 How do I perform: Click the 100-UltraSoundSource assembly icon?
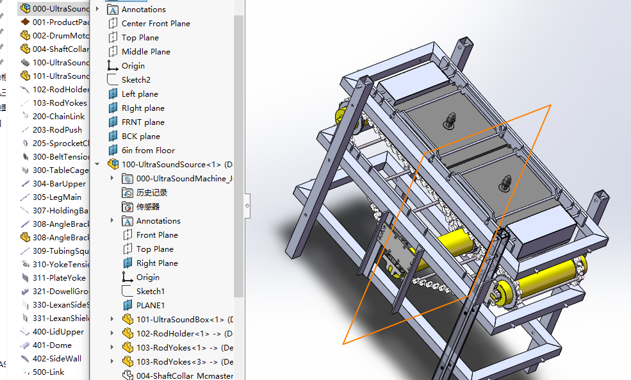click(x=113, y=164)
